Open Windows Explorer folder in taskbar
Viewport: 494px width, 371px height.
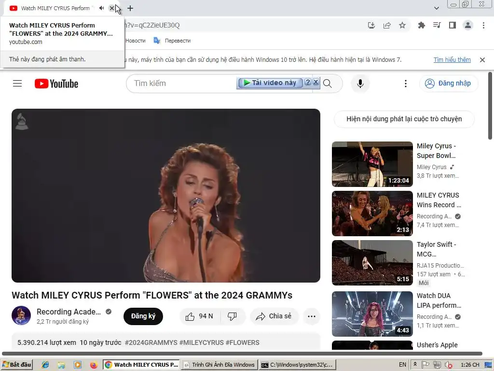coord(61,365)
